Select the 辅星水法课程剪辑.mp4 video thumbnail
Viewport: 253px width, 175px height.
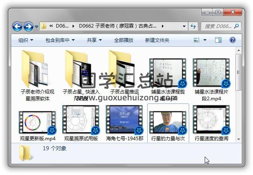[168, 73]
